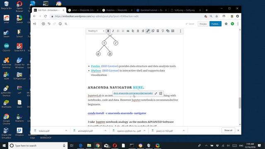
Task: Click the add block plus icon
Action: 43,24
